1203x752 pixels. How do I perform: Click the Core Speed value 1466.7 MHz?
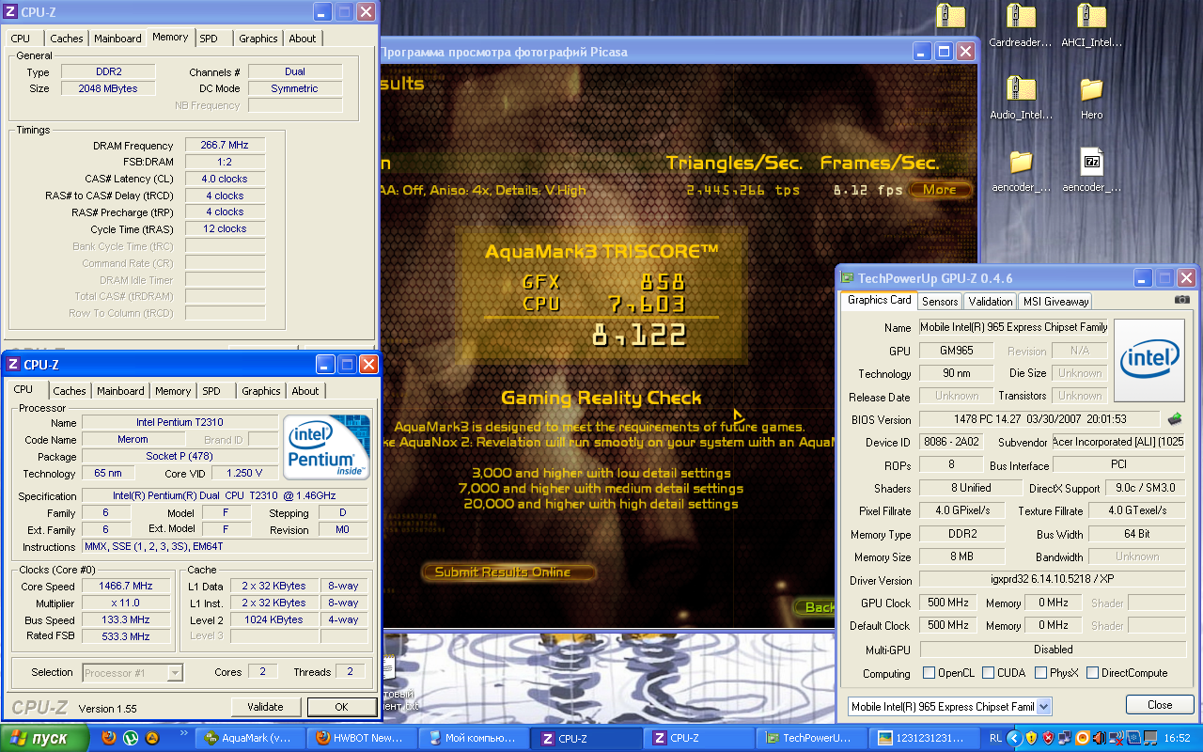point(128,586)
